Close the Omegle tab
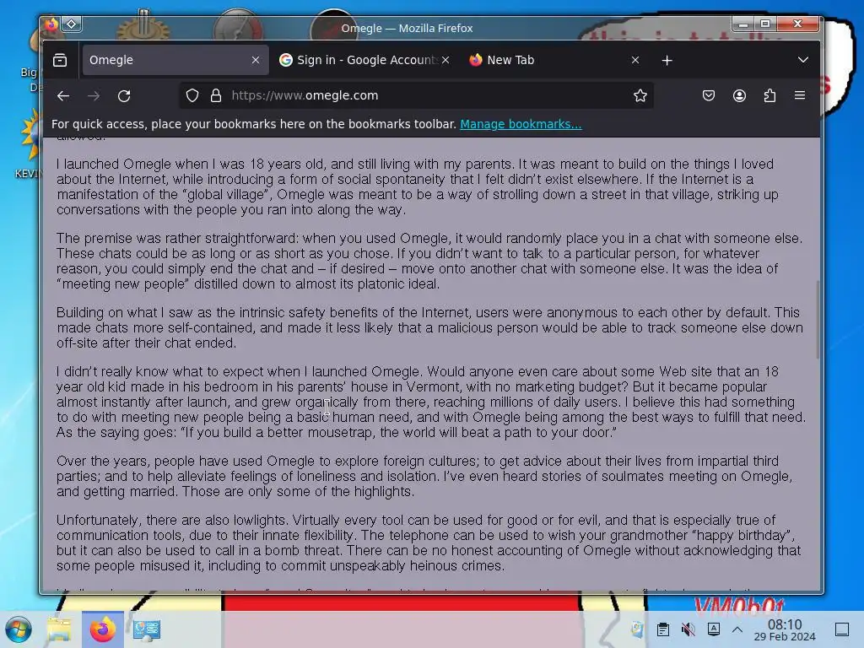 coord(256,60)
